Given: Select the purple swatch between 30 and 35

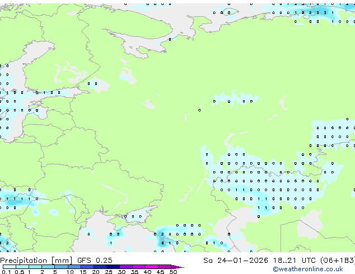Looking at the screenshot, I should pyautogui.click(x=125, y=267).
